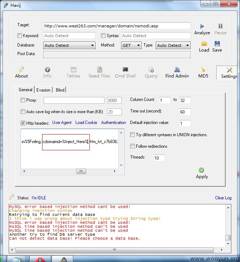Click the Clear Log link

223,198
